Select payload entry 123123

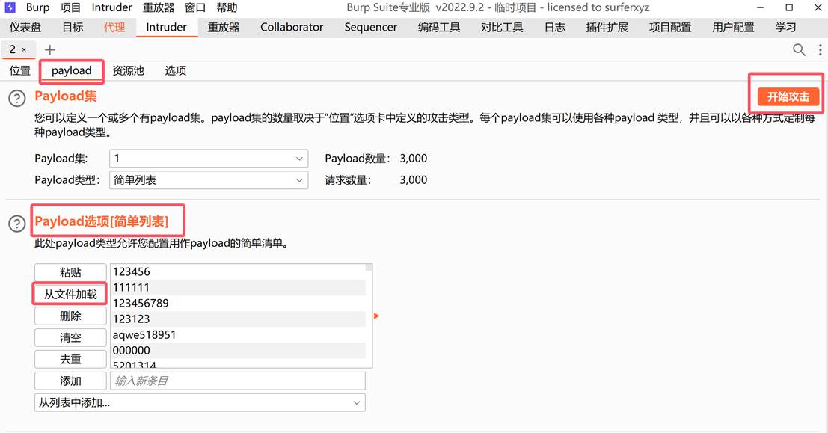pos(238,319)
